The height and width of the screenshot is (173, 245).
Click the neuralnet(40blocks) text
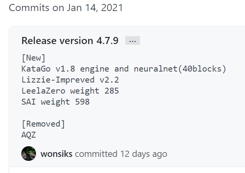[180, 69]
